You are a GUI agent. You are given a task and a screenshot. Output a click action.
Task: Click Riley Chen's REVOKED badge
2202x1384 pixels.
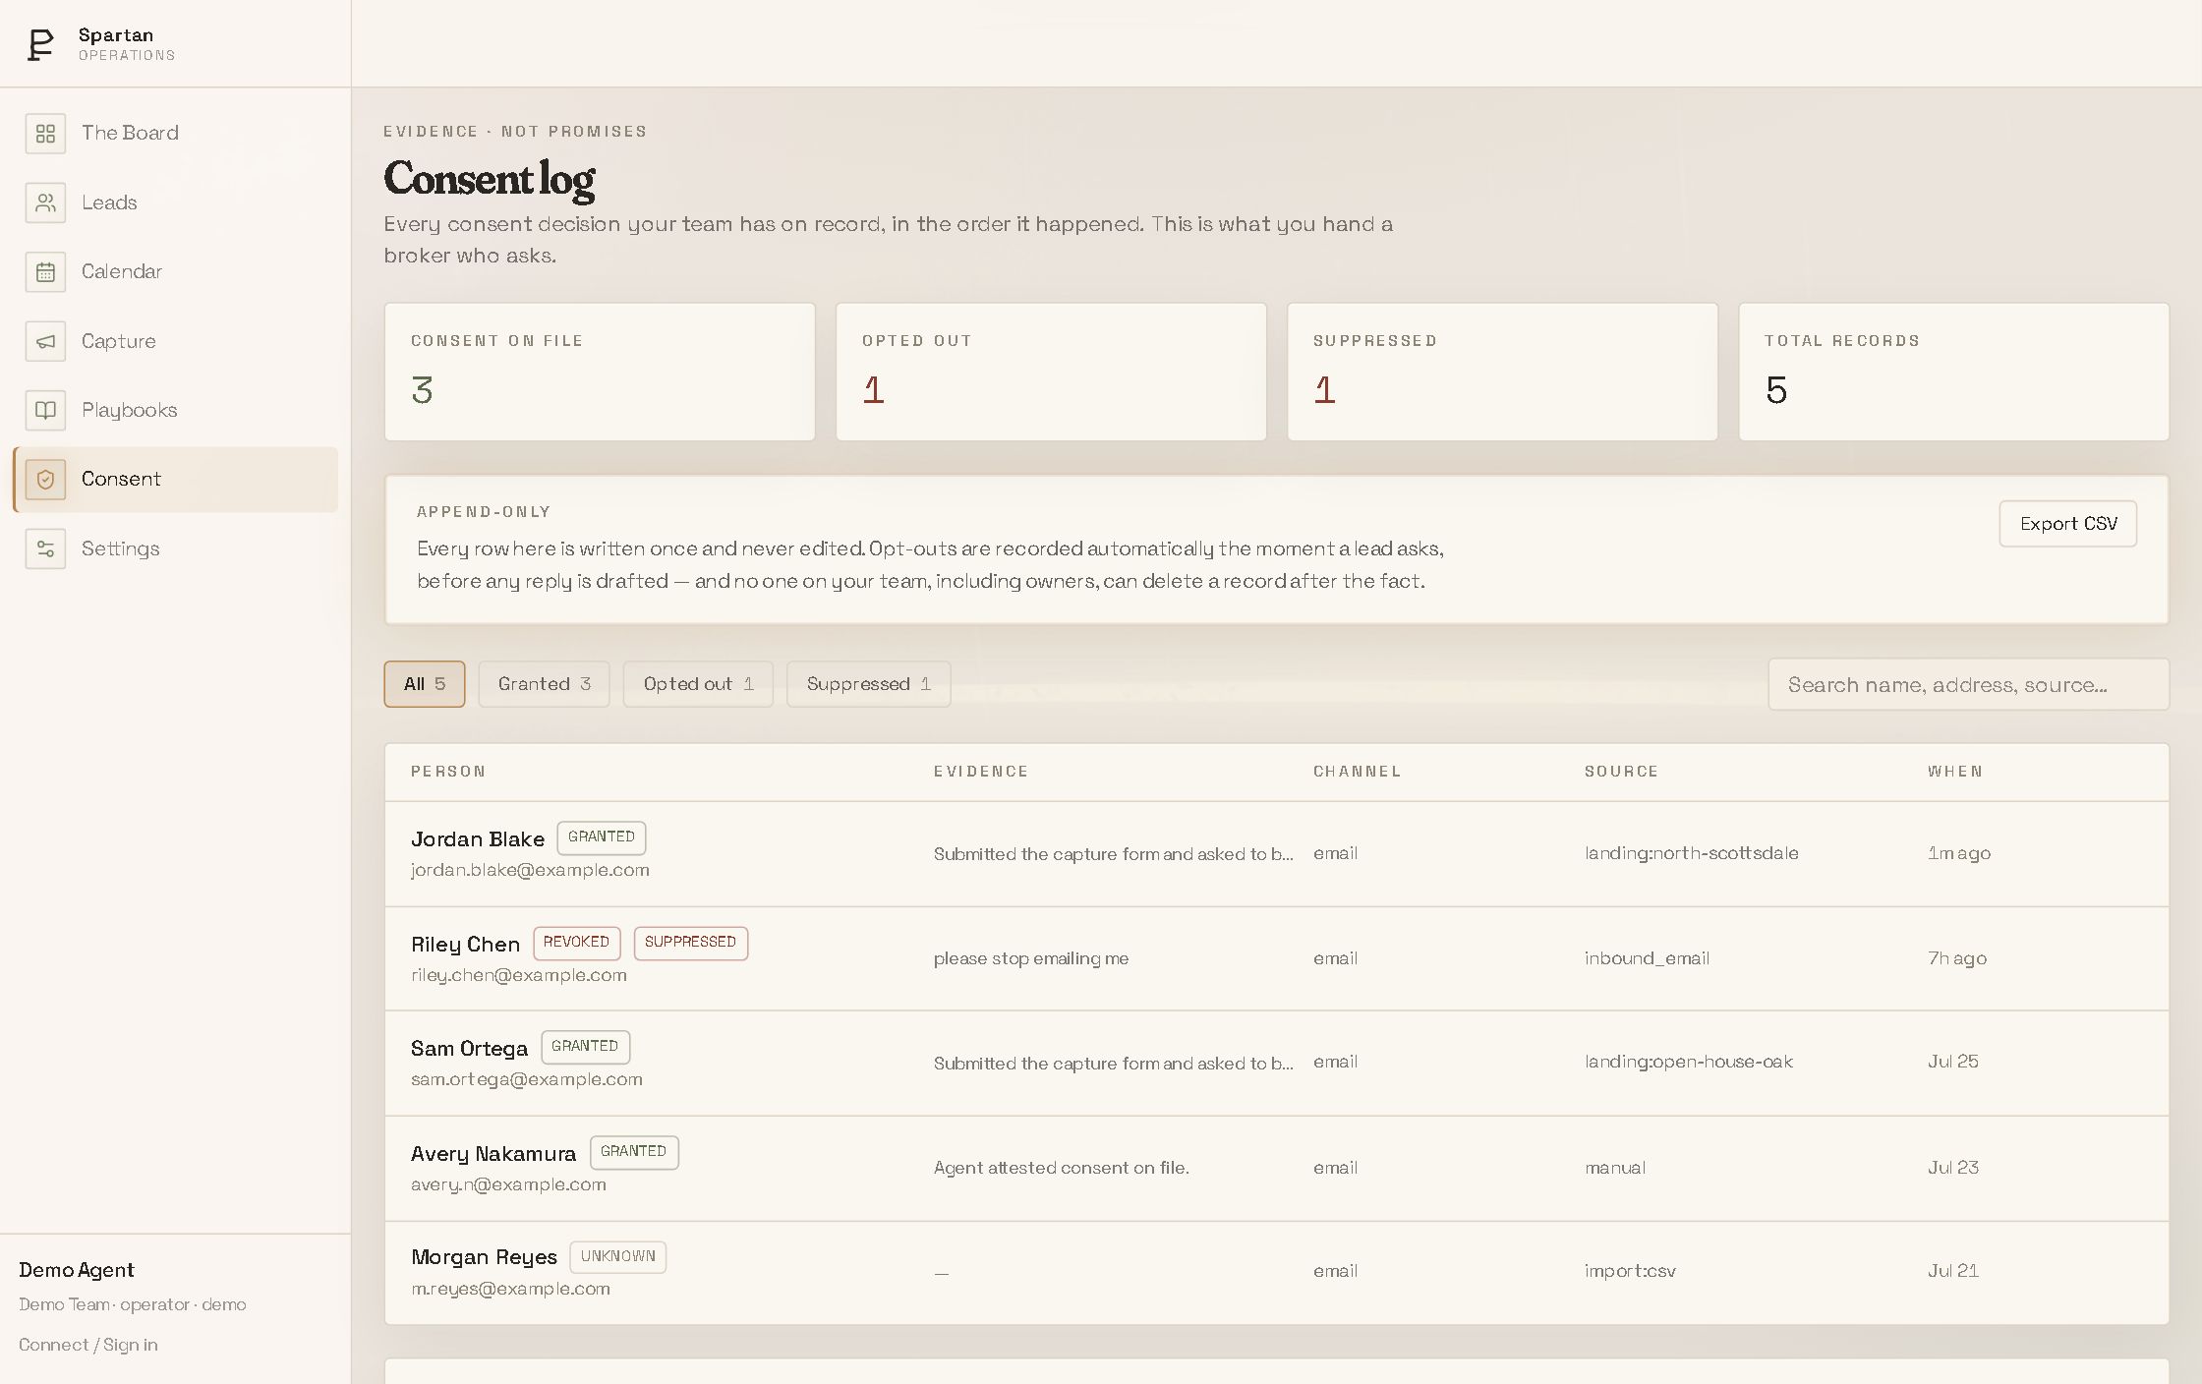(x=577, y=943)
